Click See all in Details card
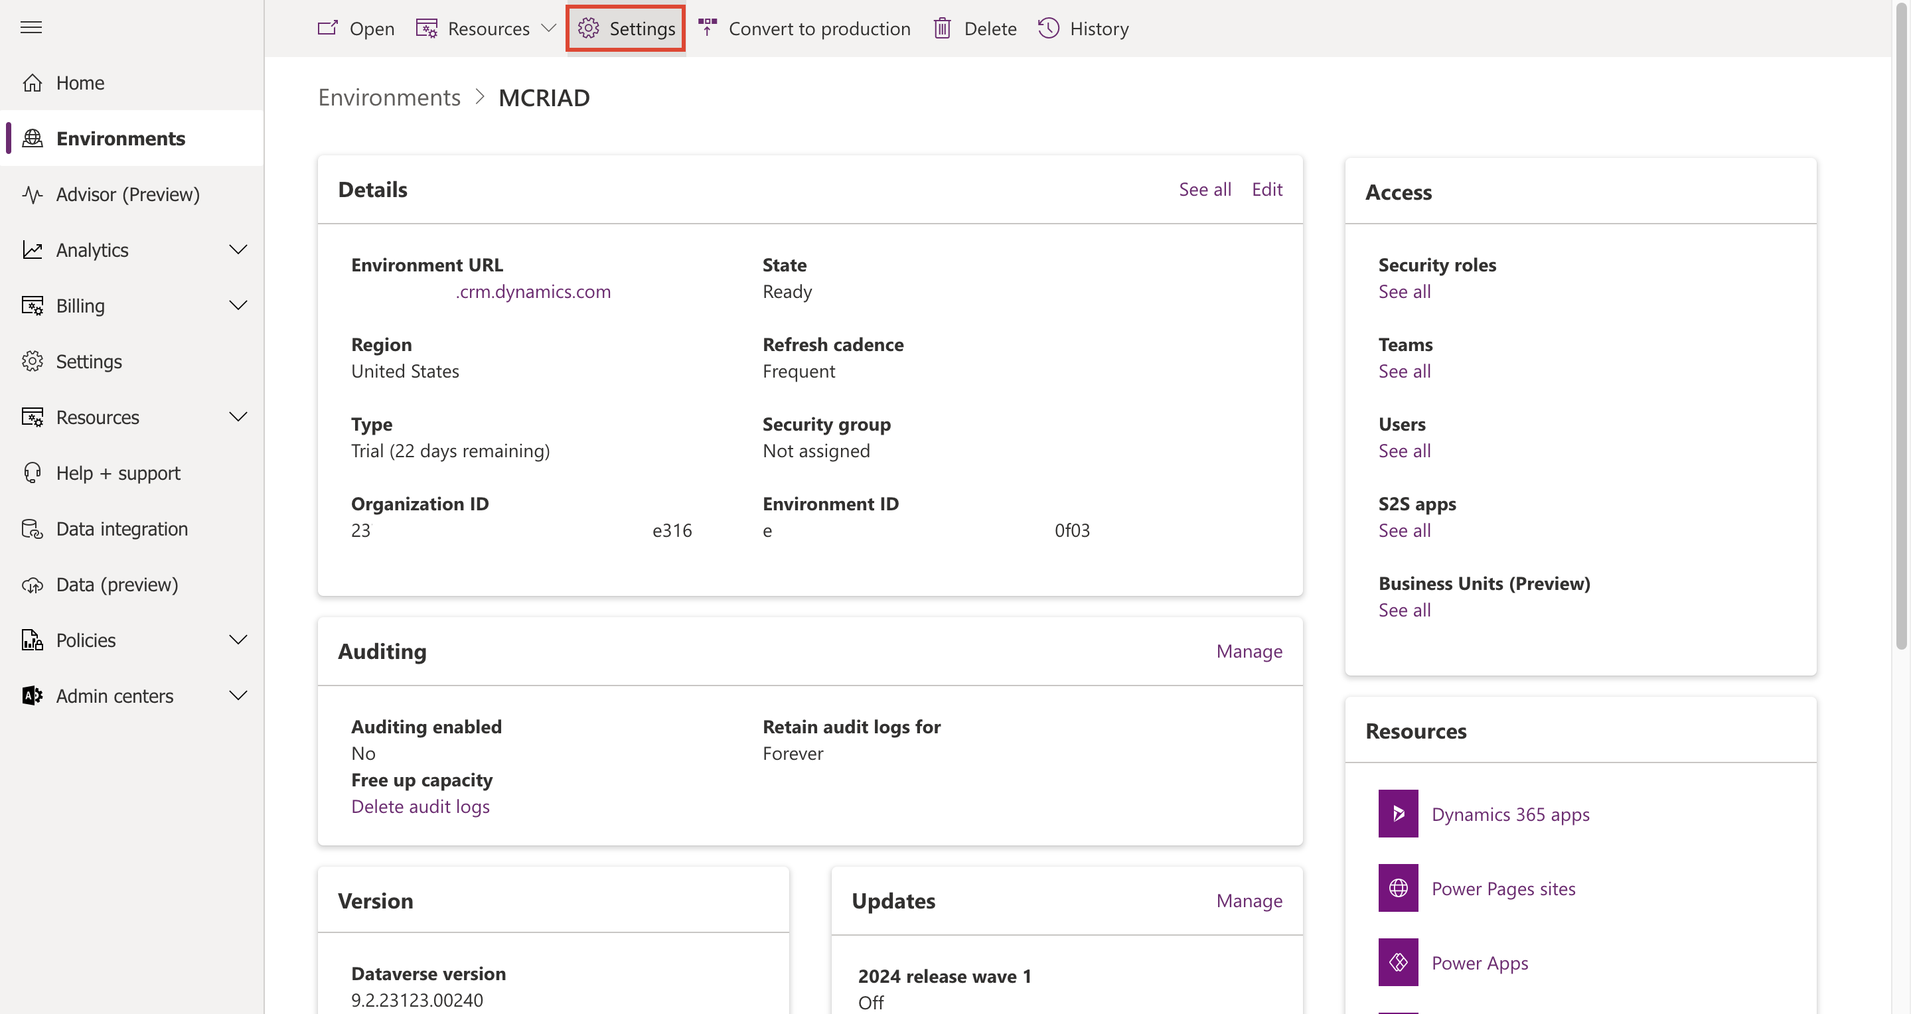The image size is (1911, 1014). [1205, 189]
